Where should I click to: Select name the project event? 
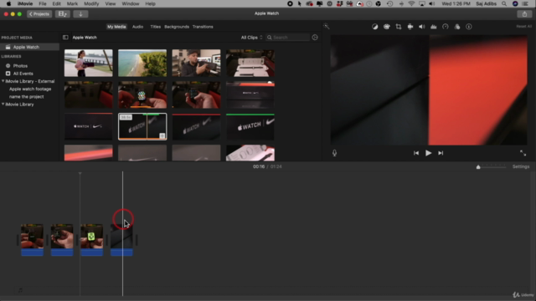(x=26, y=97)
